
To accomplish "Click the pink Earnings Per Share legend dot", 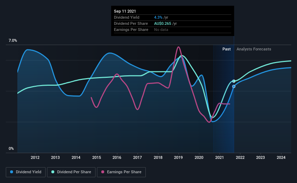I will click(103, 172).
